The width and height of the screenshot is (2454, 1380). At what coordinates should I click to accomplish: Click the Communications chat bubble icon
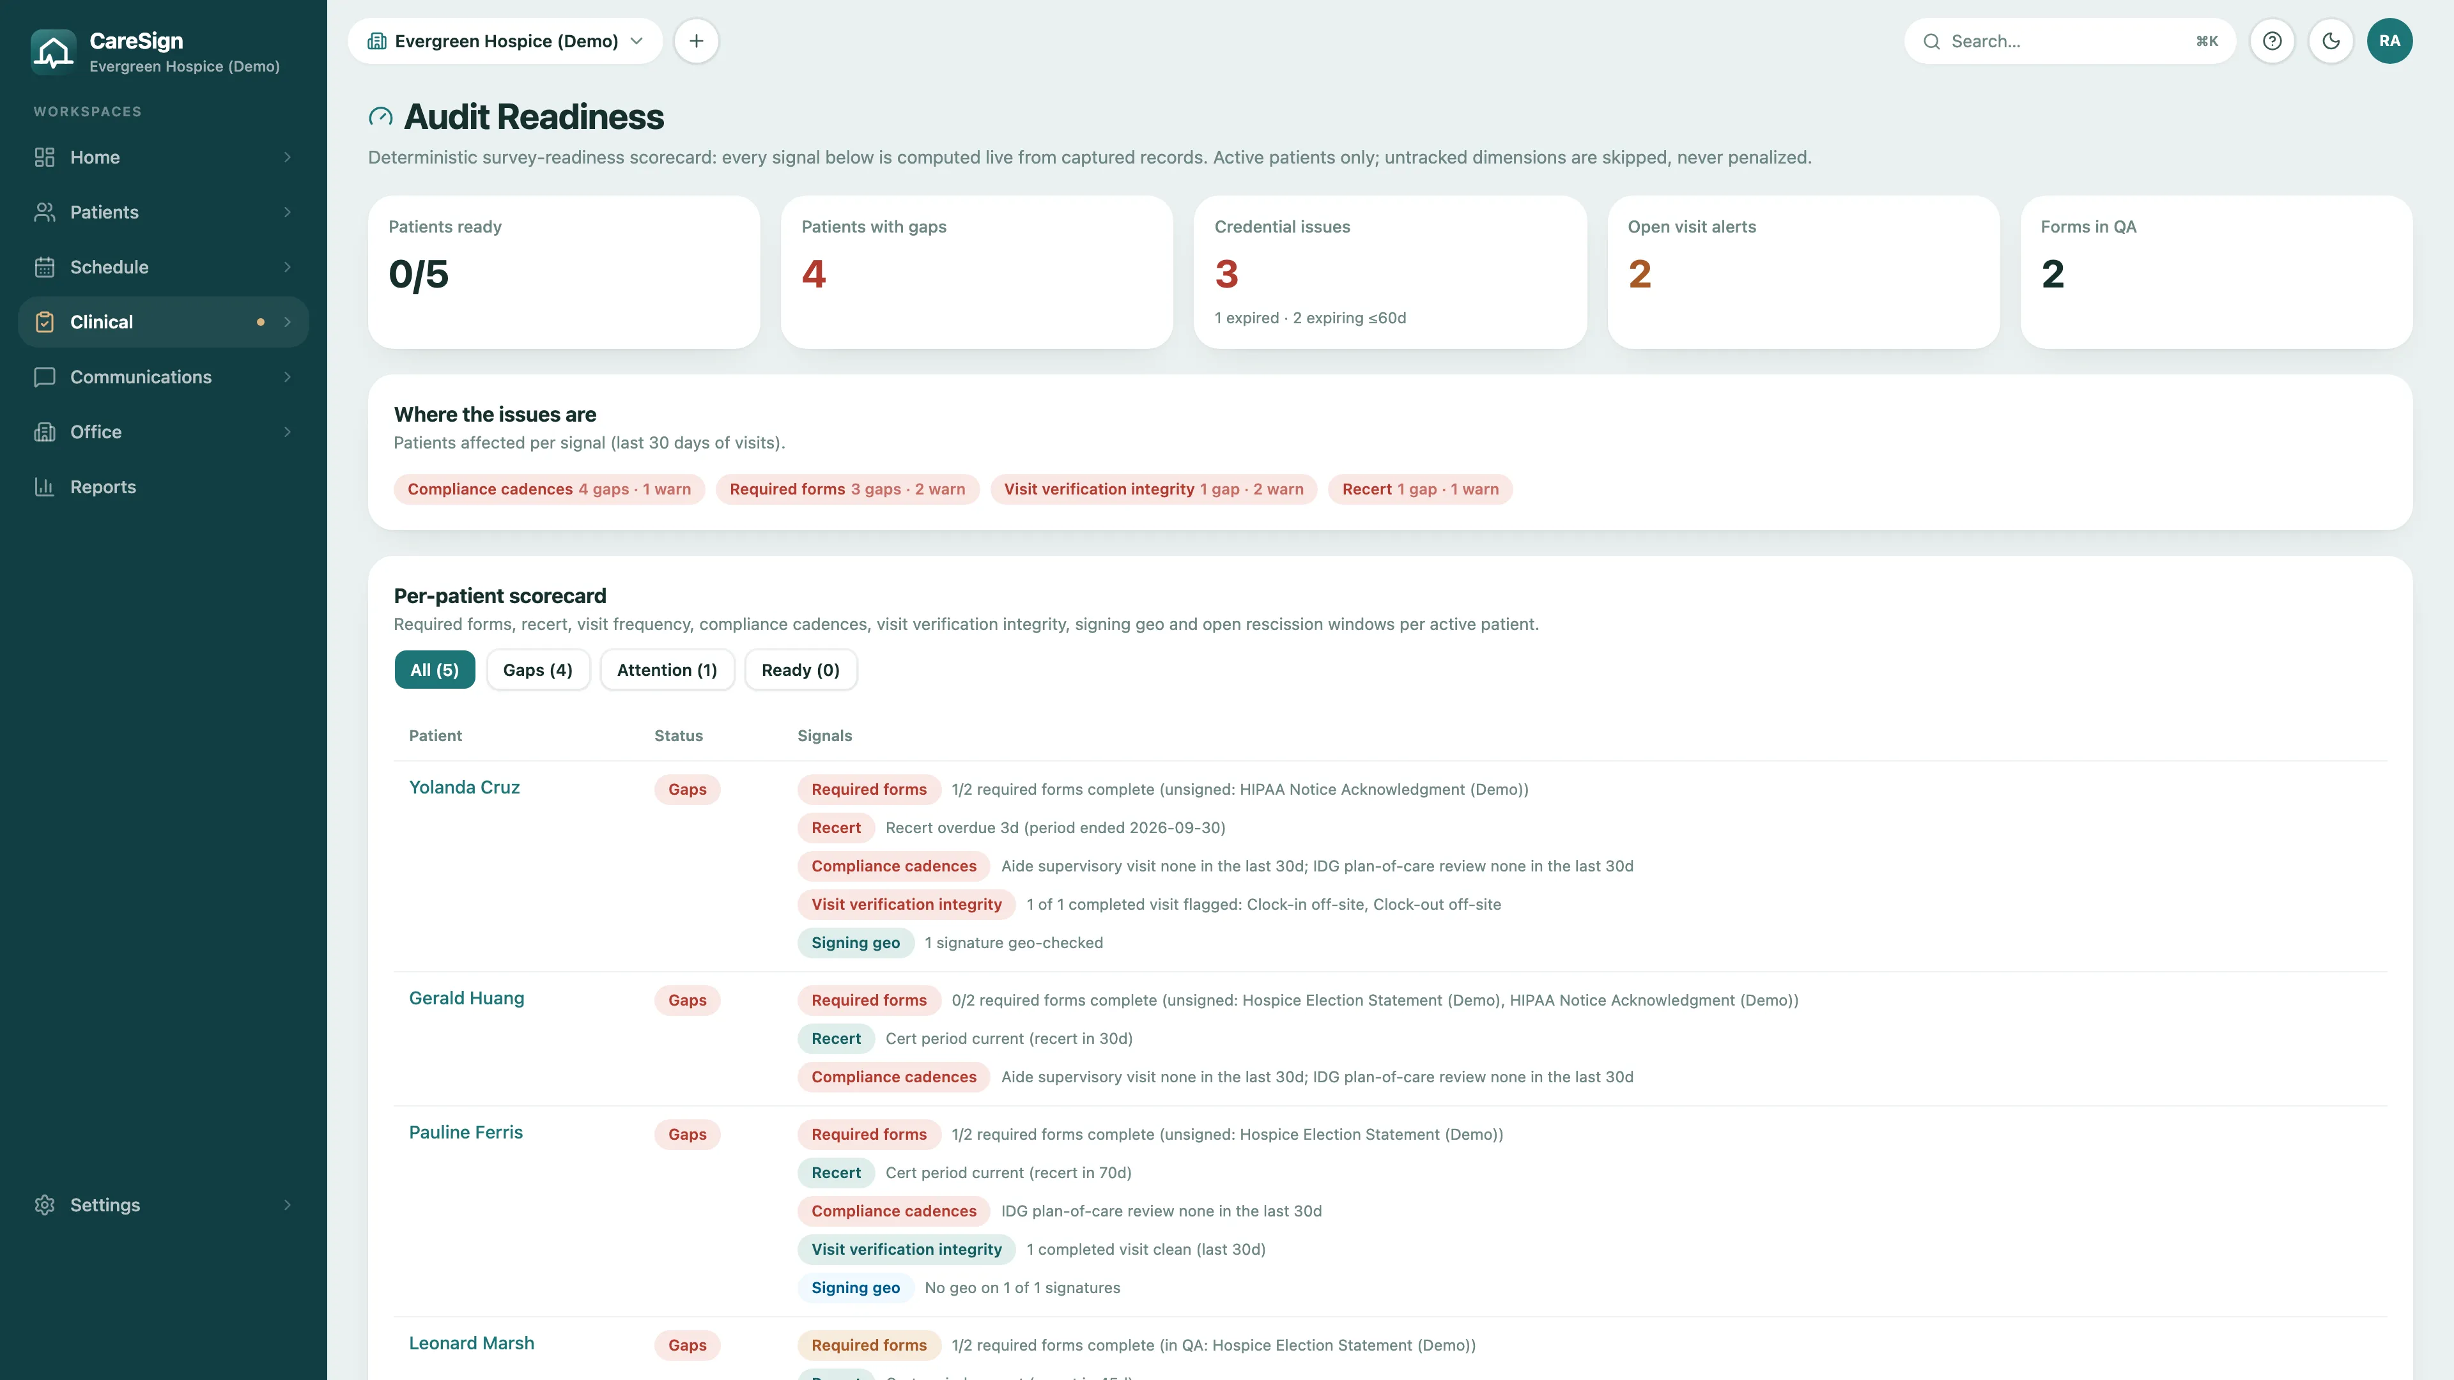coord(45,377)
